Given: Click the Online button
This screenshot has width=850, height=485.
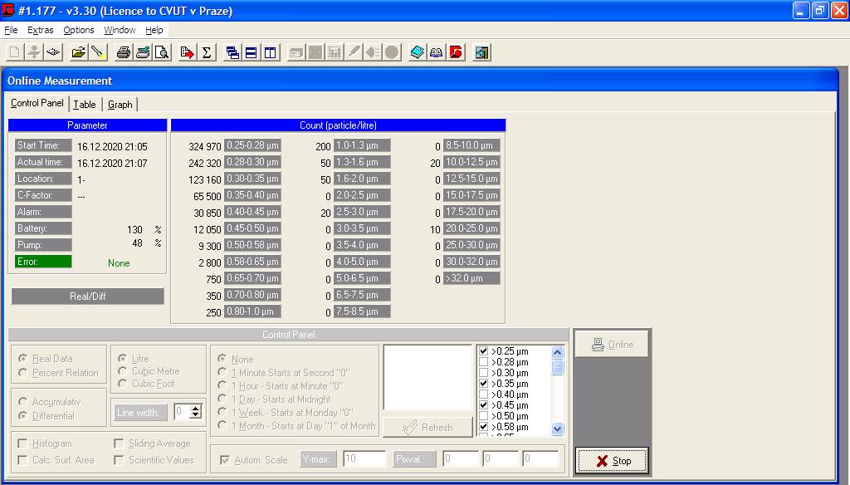Looking at the screenshot, I should [612, 344].
